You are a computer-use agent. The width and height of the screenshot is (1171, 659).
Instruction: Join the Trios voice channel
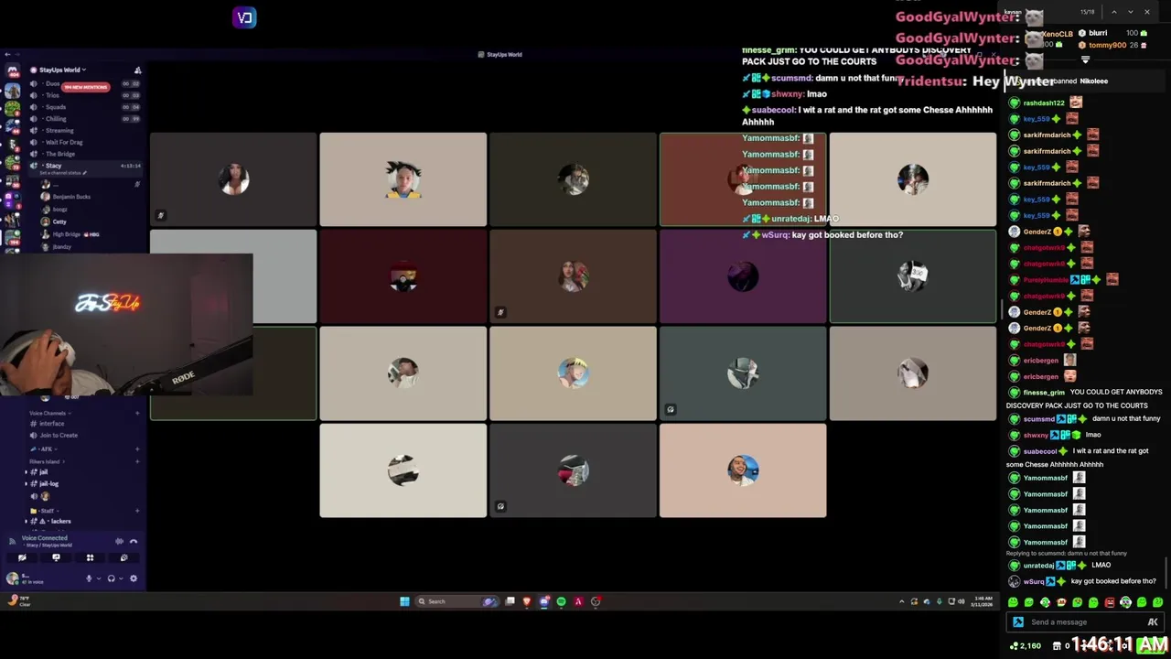point(52,95)
